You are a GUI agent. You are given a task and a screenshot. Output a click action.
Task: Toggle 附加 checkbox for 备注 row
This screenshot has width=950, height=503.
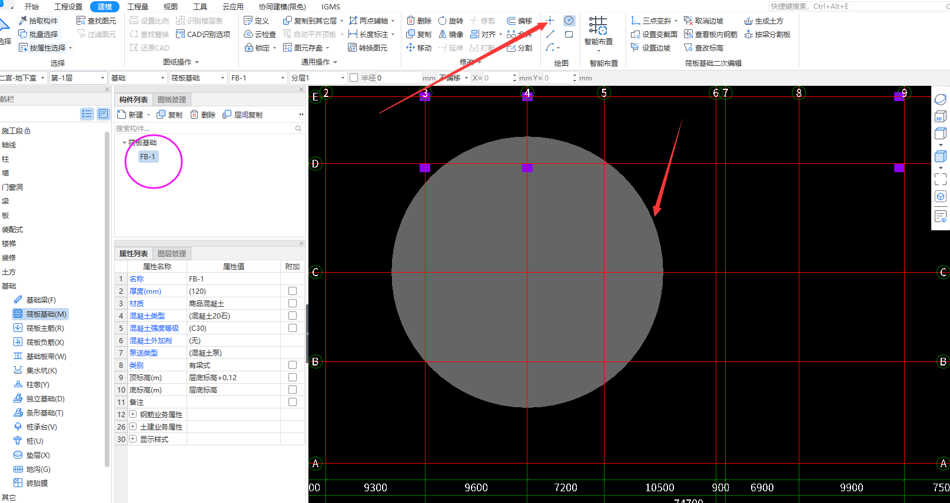click(293, 402)
